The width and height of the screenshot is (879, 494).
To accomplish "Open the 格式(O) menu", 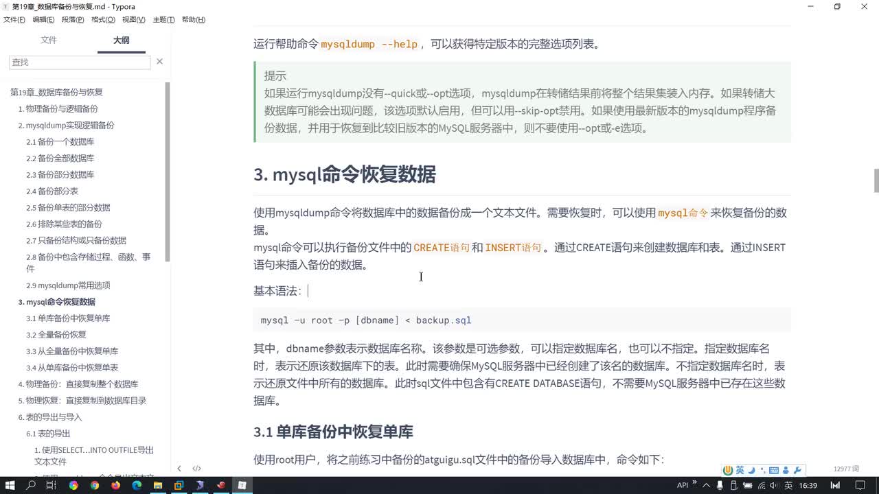I will [x=103, y=20].
